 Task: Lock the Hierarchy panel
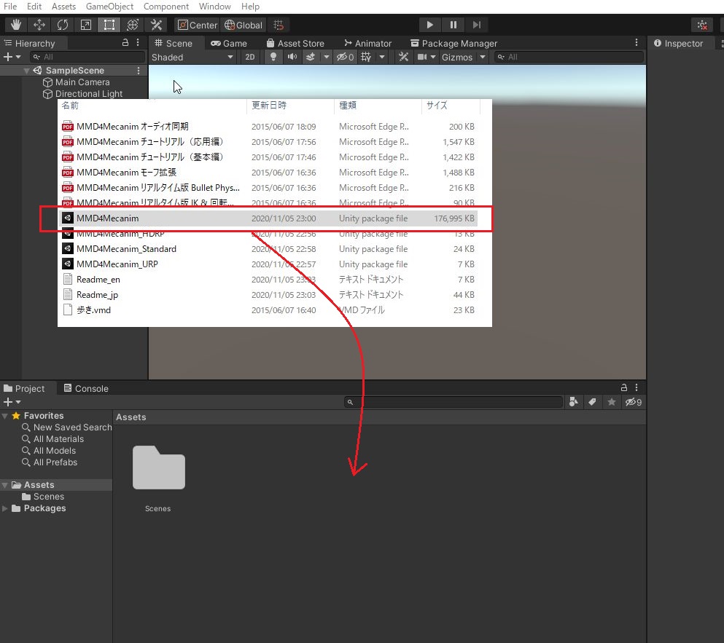pyautogui.click(x=125, y=43)
